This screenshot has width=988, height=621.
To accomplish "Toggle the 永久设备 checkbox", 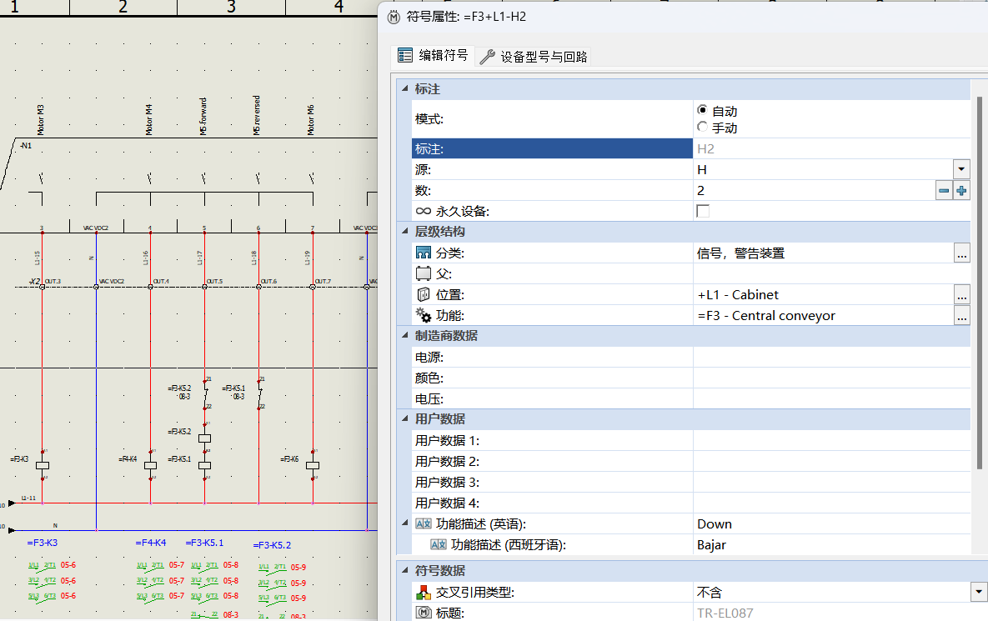I will 703,211.
